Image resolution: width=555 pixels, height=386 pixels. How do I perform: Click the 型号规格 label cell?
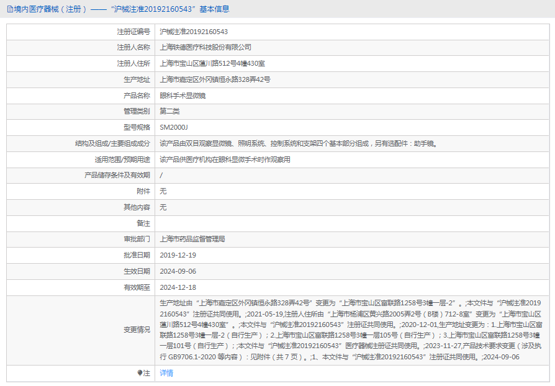81,127
